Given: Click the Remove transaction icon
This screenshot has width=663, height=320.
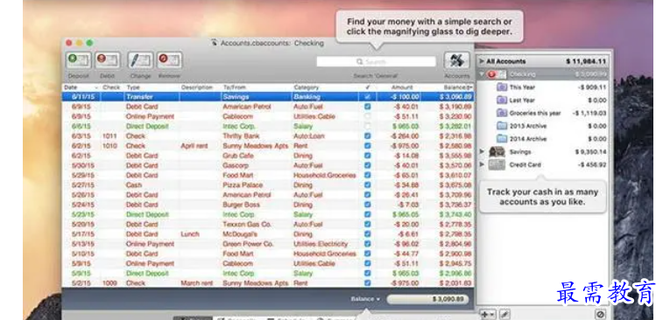Looking at the screenshot, I should pyautogui.click(x=169, y=60).
